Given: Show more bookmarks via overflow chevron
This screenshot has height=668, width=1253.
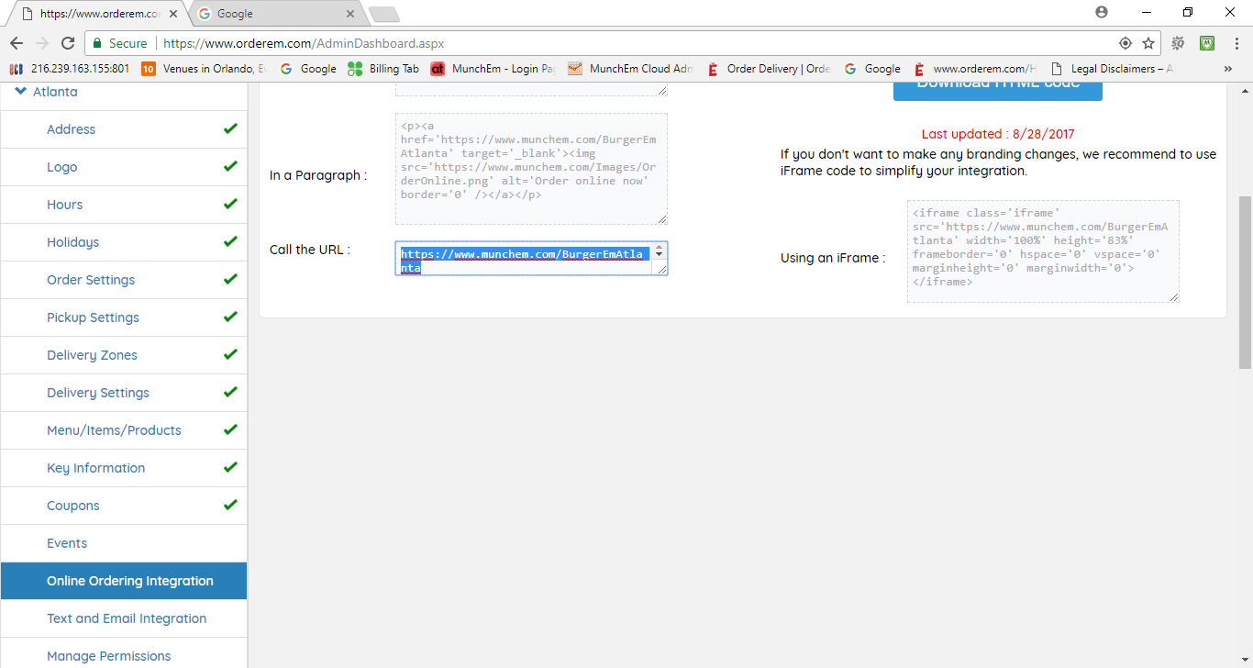Looking at the screenshot, I should [x=1228, y=69].
